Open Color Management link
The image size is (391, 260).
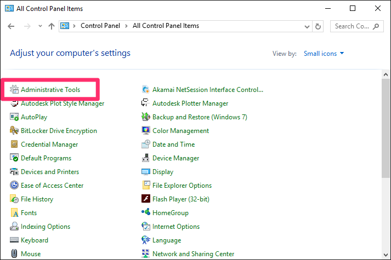pos(180,131)
